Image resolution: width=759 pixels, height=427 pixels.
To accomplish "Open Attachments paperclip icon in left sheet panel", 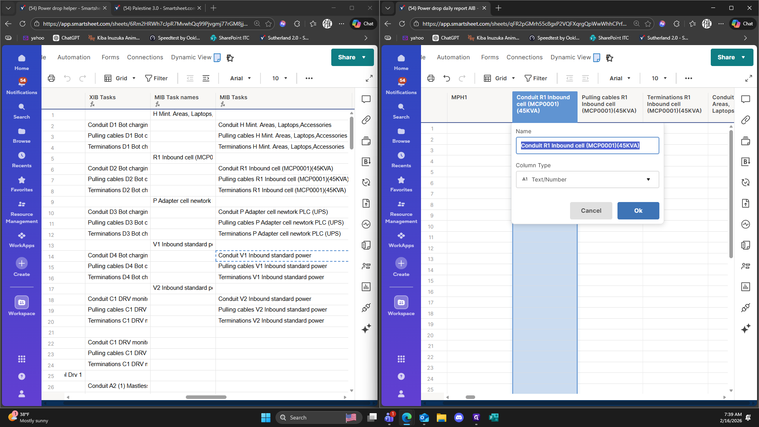I will 366,120.
